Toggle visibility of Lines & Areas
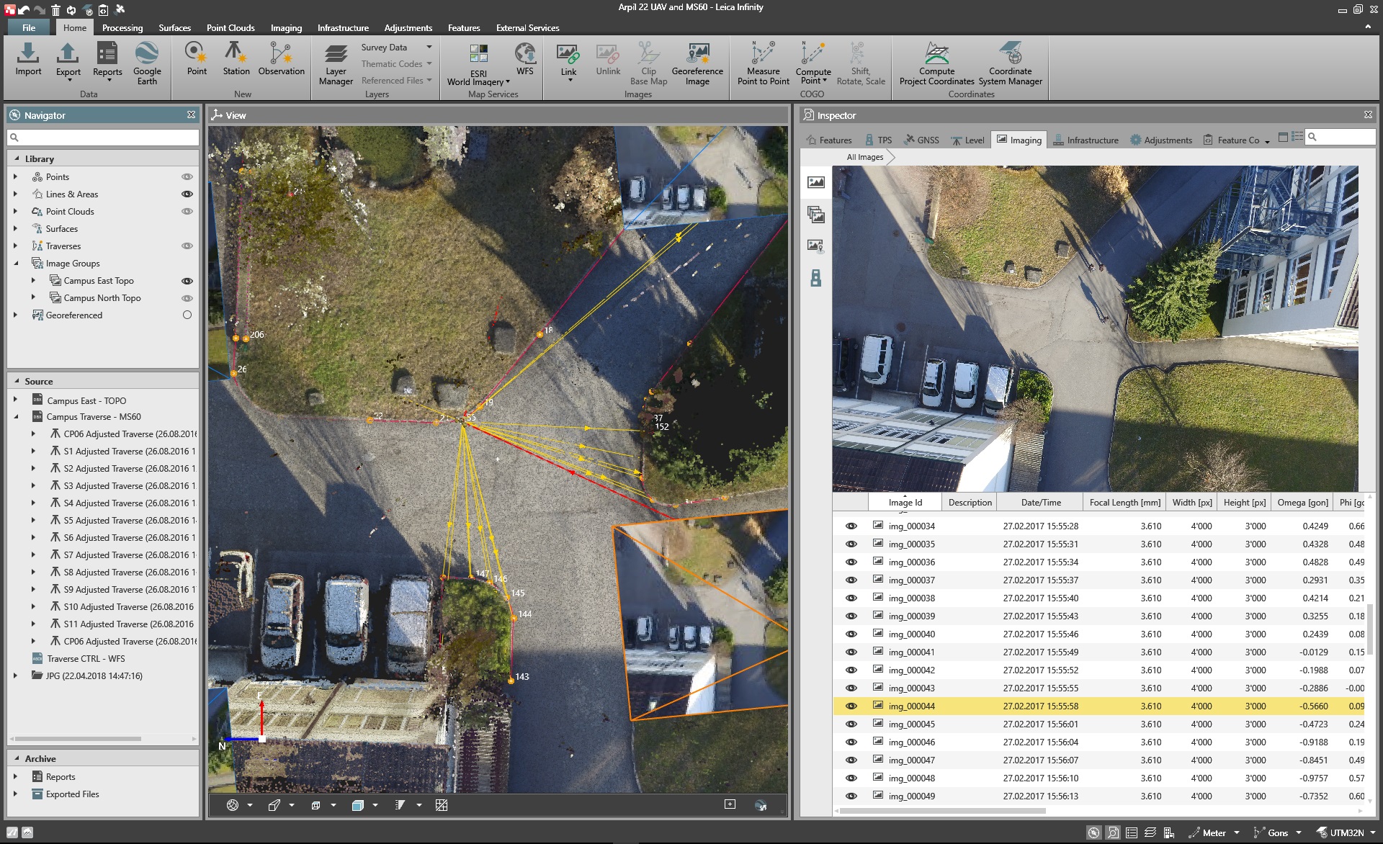The height and width of the screenshot is (844, 1383). pos(187,194)
